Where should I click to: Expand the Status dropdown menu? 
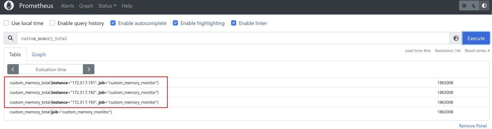click(107, 6)
